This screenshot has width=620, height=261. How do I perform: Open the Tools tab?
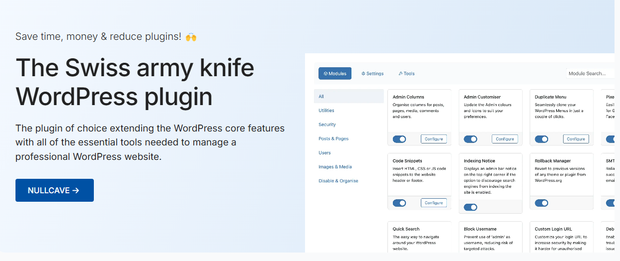point(407,73)
